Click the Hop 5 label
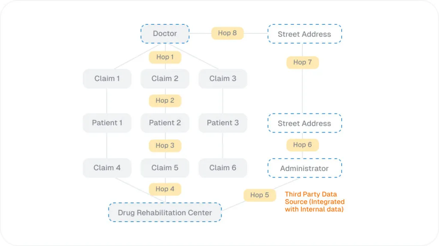This screenshot has height=246, width=439. 259,195
